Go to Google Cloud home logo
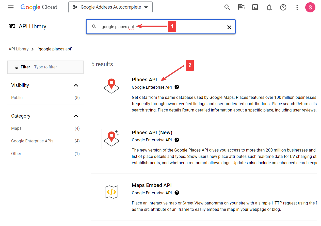321x226 pixels. (x=39, y=7)
